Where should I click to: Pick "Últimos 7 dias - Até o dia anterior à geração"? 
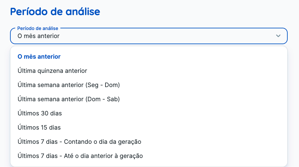pos(80,156)
